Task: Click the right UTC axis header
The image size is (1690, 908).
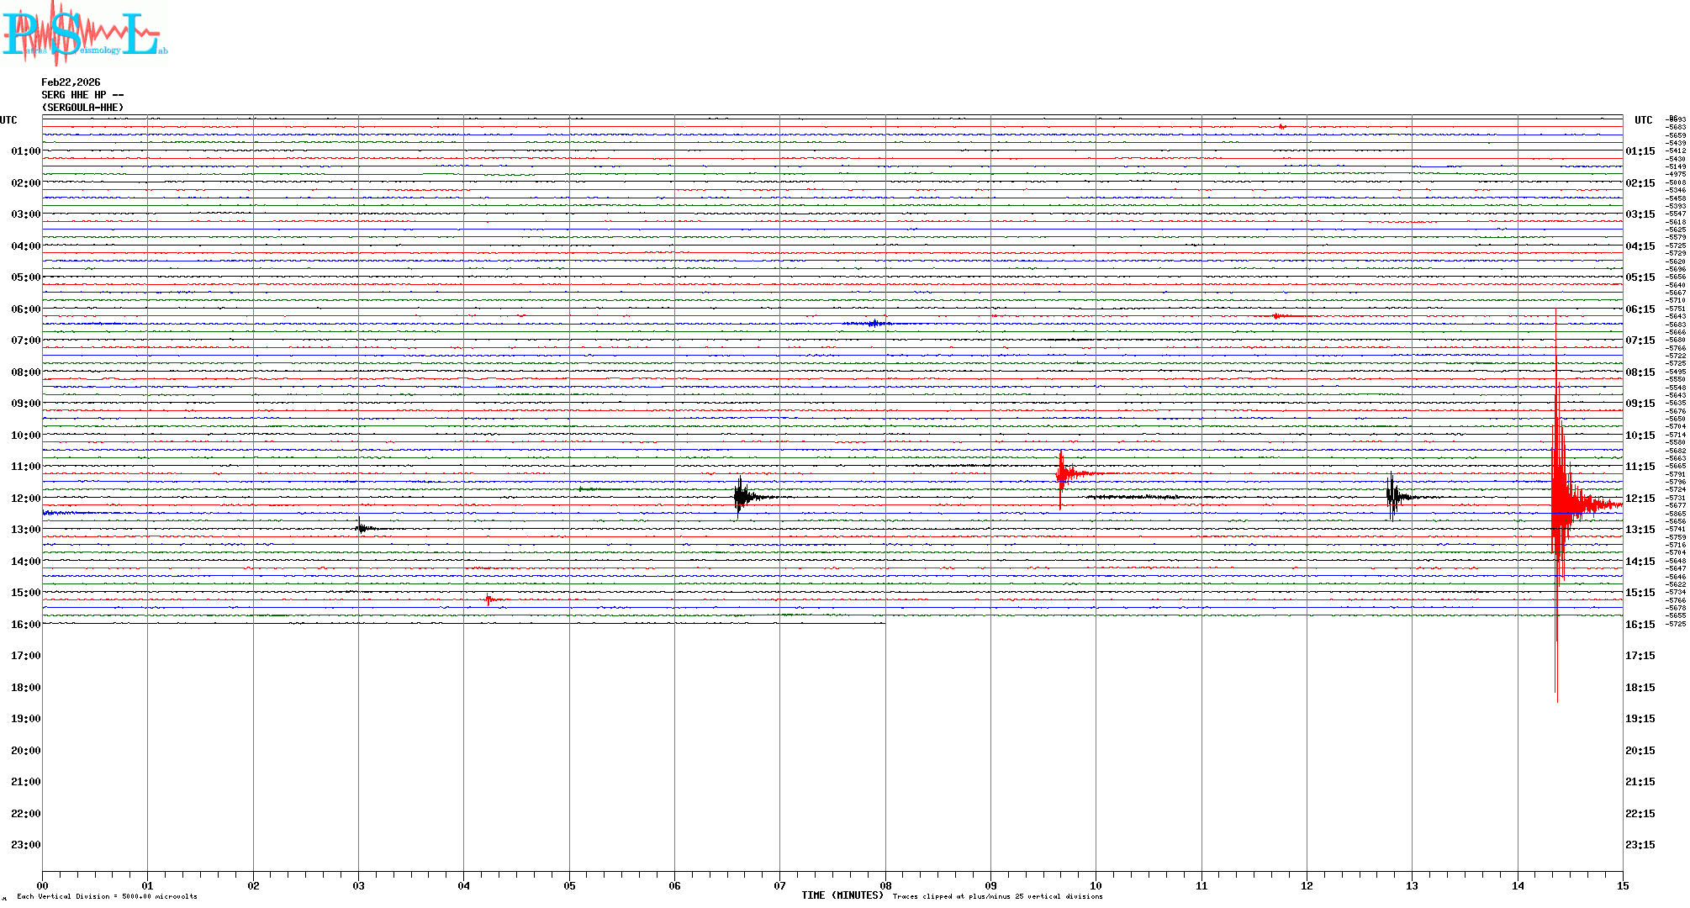Action: point(1643,120)
